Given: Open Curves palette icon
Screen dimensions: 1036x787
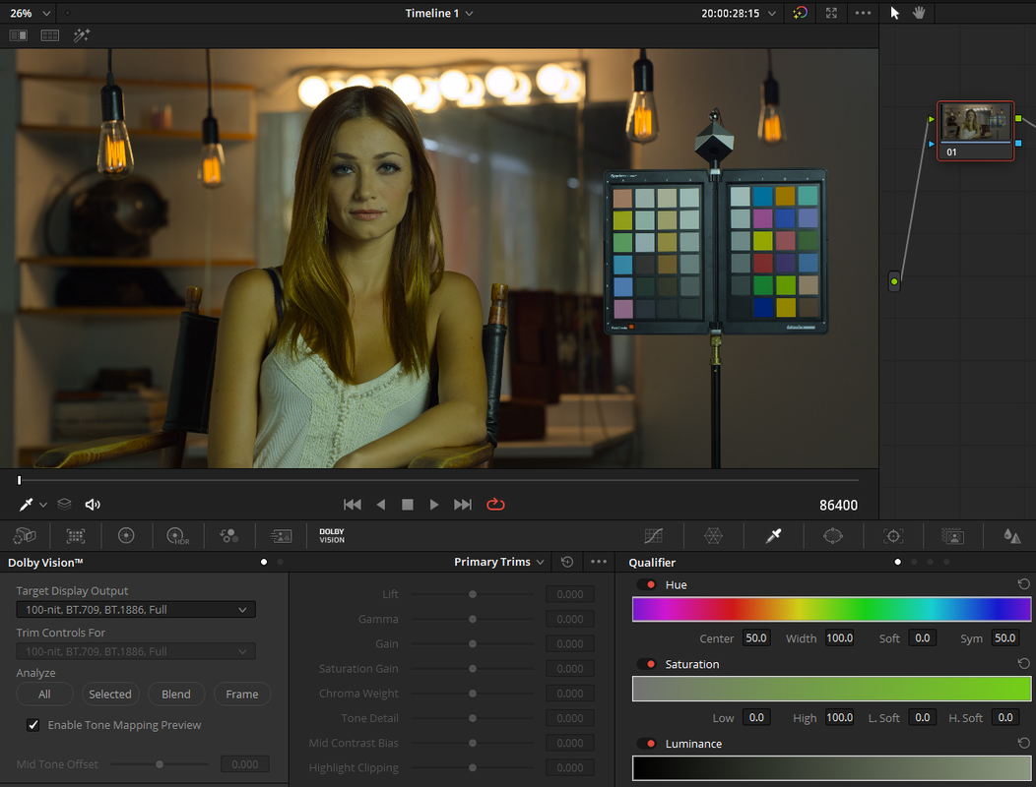Looking at the screenshot, I should (x=654, y=535).
